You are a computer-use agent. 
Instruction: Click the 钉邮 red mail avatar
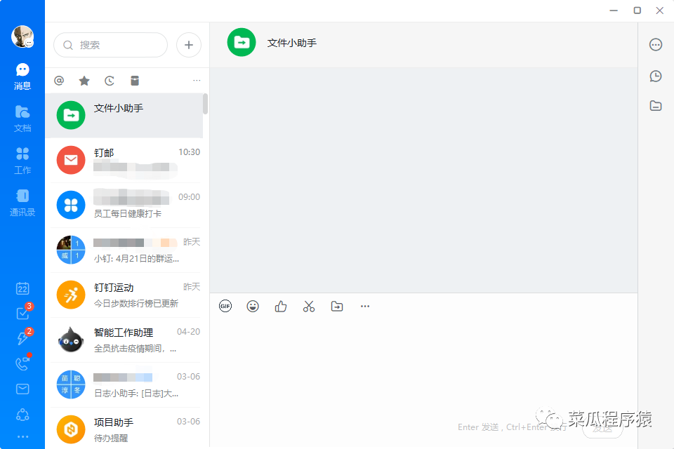point(71,160)
